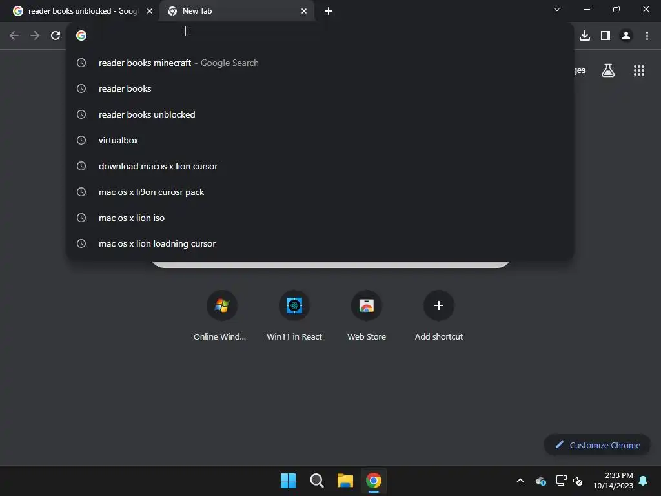Open the Online Windows shortcut tile
Image resolution: width=661 pixels, height=496 pixels.
222,315
